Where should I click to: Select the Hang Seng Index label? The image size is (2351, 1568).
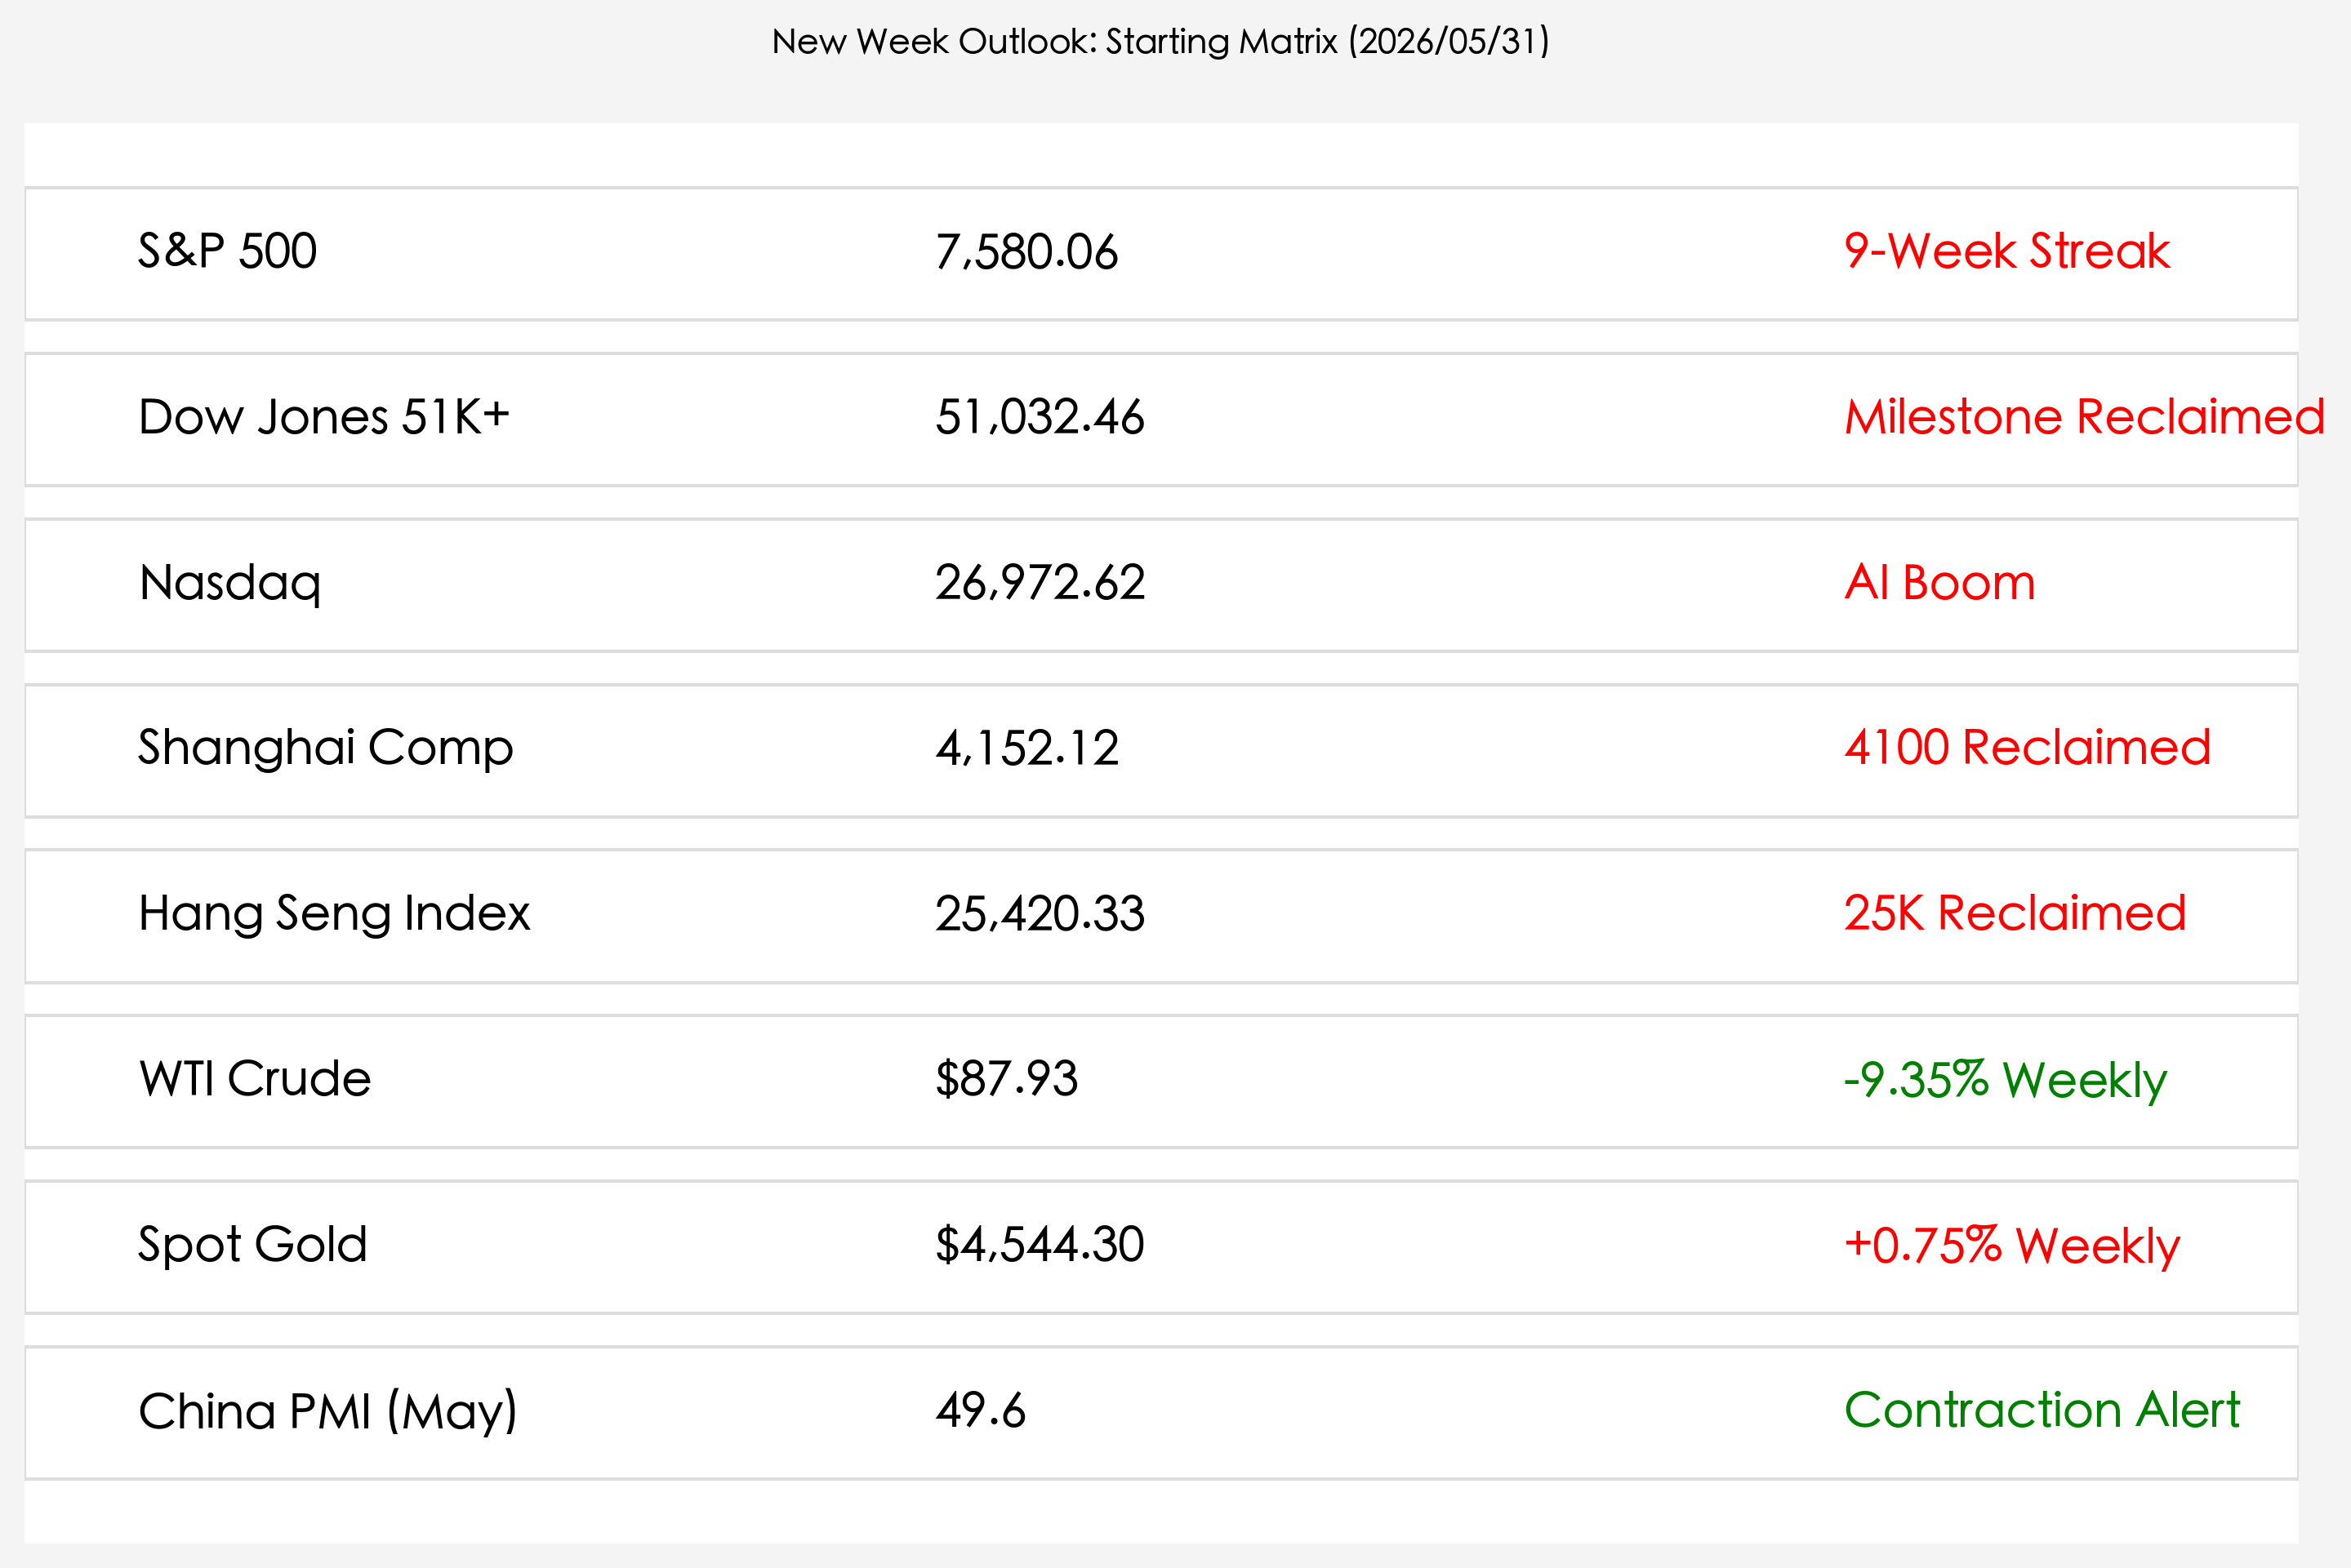334,915
